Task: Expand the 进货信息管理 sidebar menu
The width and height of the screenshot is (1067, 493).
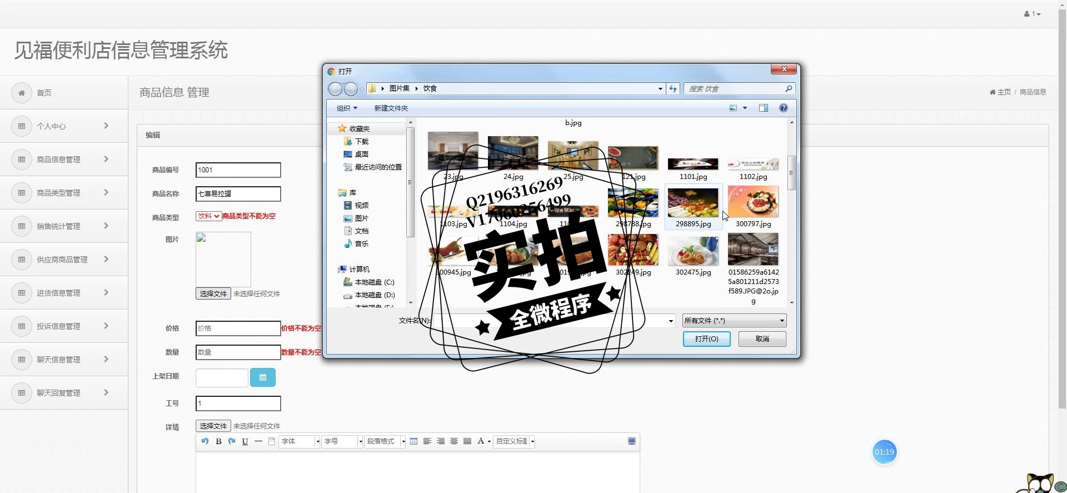Action: tap(64, 293)
